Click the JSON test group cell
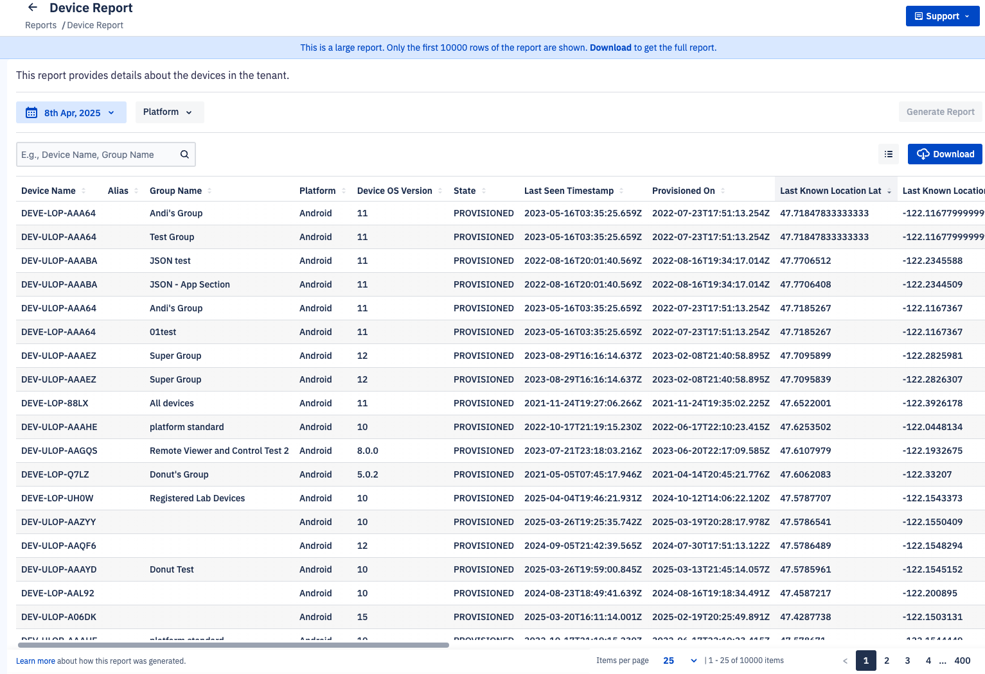 [x=170, y=261]
